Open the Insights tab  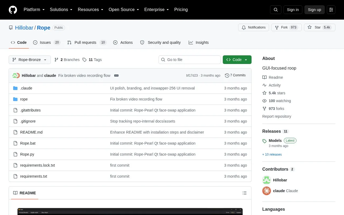click(199, 42)
